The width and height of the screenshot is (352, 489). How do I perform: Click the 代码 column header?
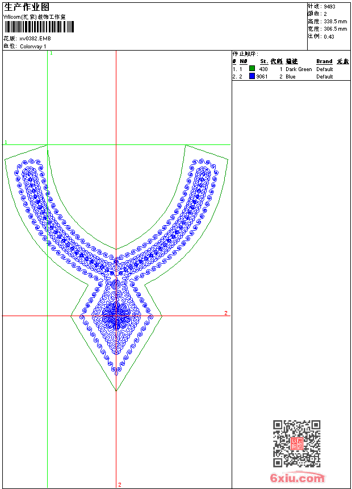point(276,61)
